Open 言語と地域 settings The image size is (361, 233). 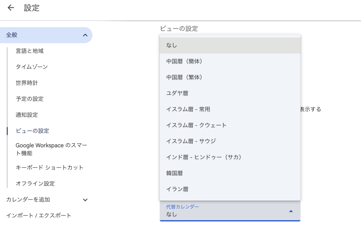pos(30,51)
